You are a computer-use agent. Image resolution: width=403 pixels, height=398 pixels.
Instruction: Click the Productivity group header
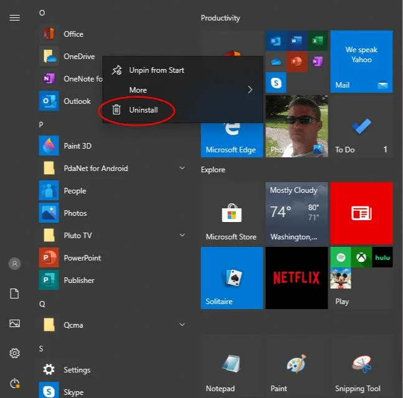coord(220,18)
